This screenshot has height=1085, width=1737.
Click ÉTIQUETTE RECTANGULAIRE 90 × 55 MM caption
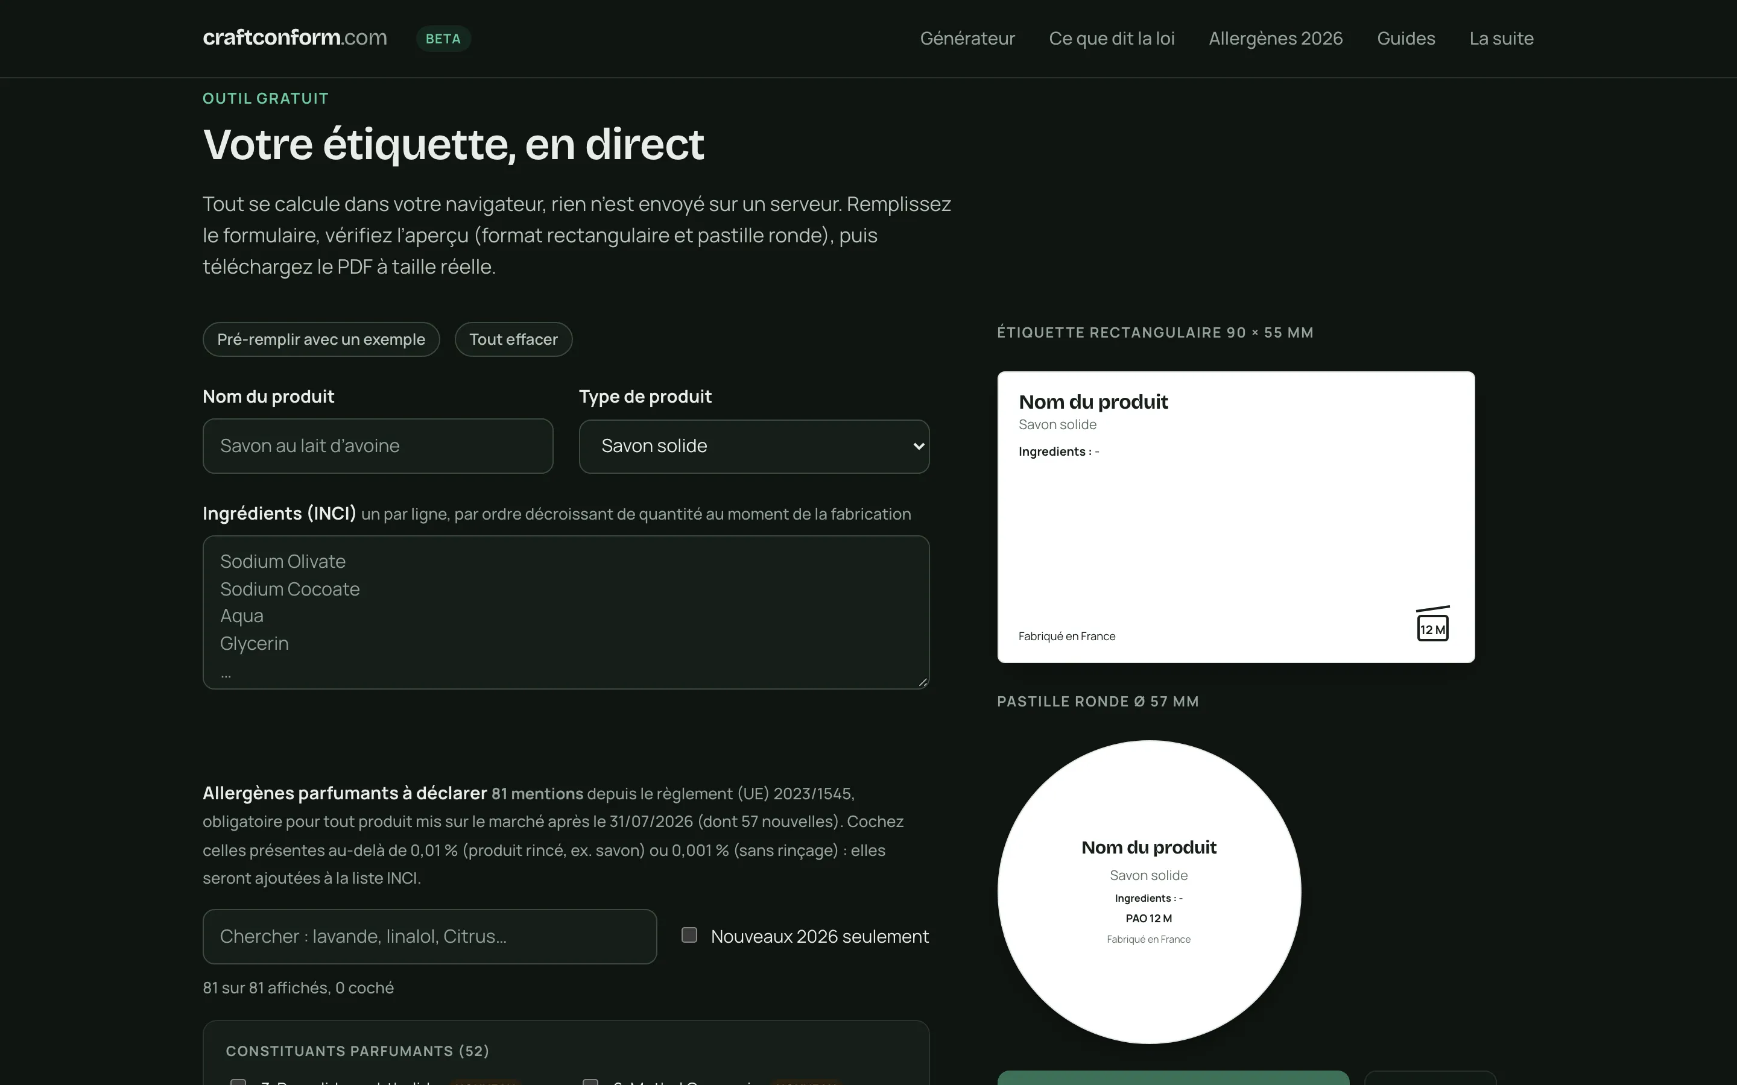[x=1155, y=332]
